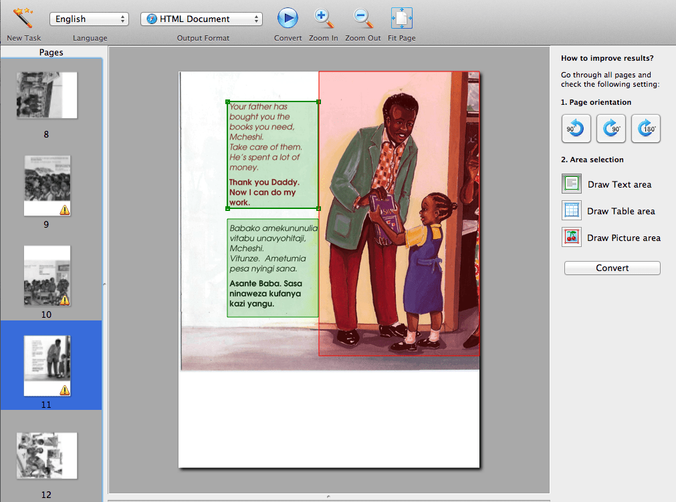676x502 pixels.
Task: Change HTML Document to another output format
Action: [x=201, y=19]
